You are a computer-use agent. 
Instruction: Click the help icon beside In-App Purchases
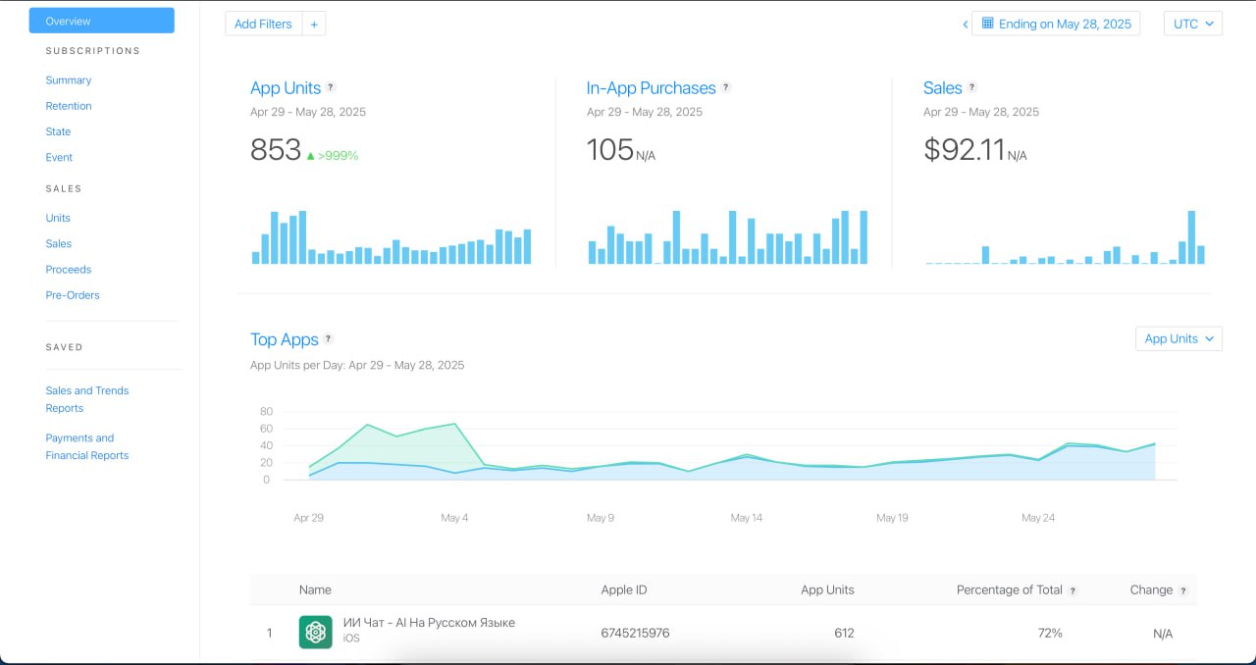point(726,87)
